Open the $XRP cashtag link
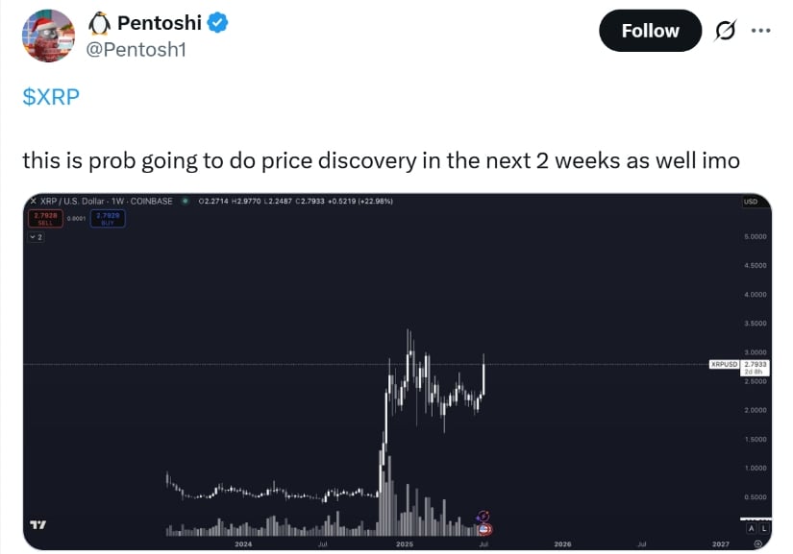Image resolution: width=793 pixels, height=554 pixels. click(x=51, y=96)
